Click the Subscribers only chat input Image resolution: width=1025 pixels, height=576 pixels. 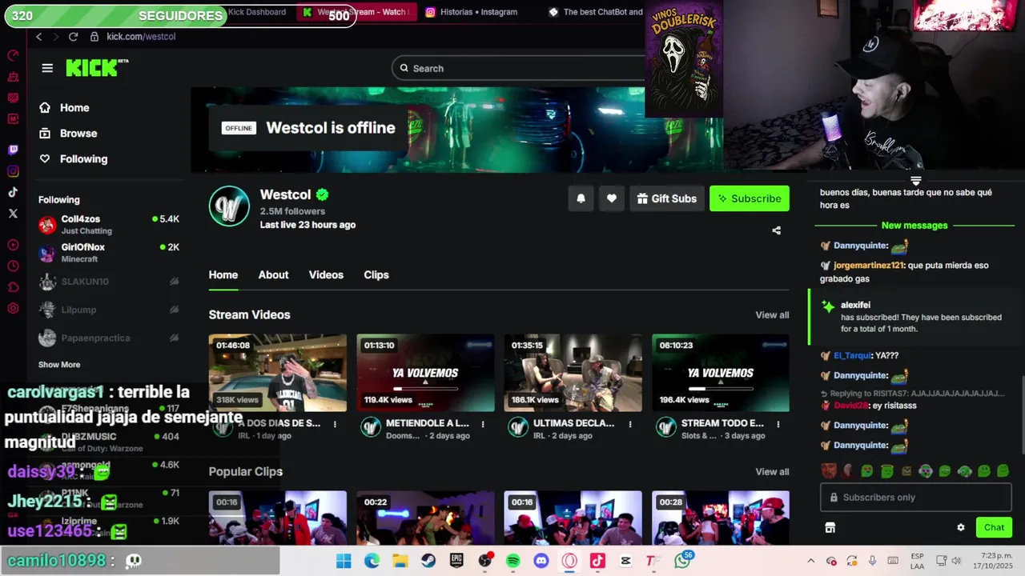[916, 498]
